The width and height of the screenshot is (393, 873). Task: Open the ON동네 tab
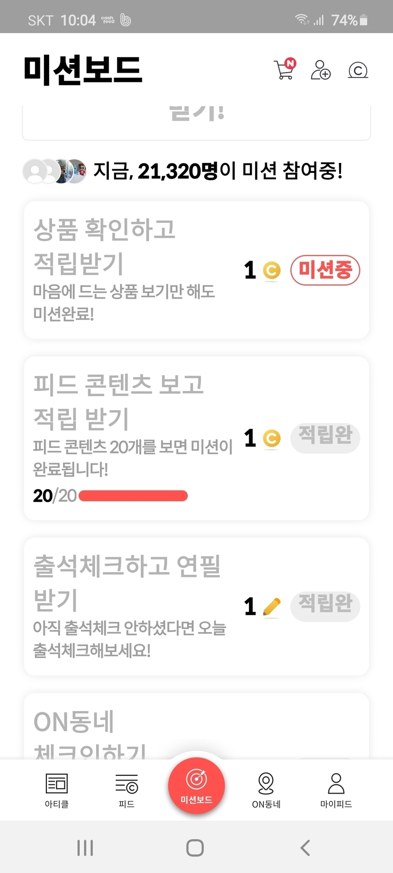[266, 790]
